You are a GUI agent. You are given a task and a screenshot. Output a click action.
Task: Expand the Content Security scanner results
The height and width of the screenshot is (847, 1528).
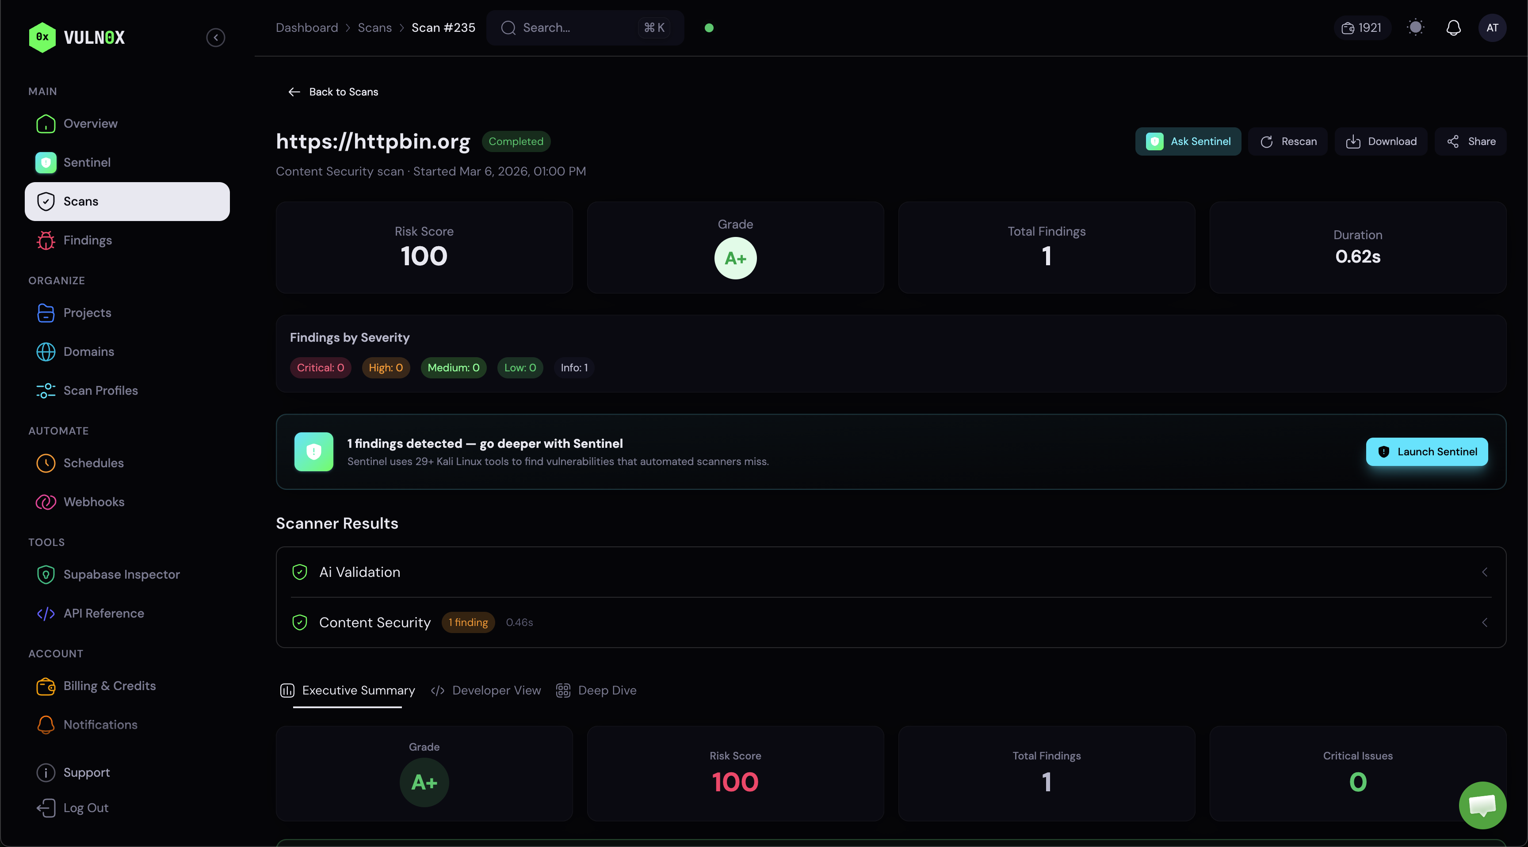[1485, 622]
